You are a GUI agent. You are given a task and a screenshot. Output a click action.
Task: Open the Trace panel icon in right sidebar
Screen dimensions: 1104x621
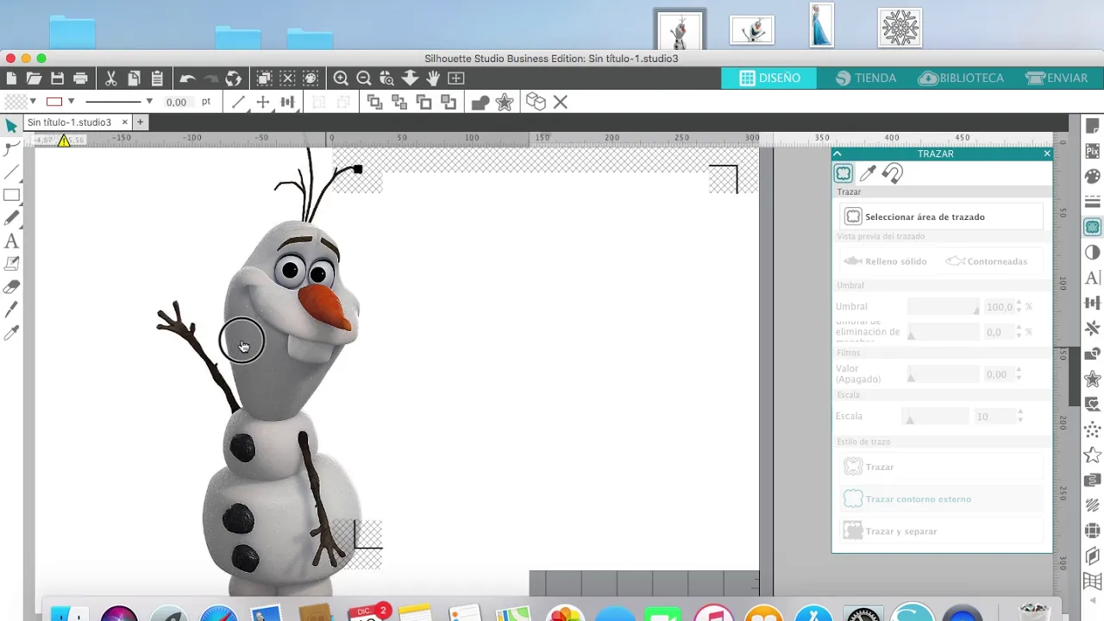pos(1093,227)
